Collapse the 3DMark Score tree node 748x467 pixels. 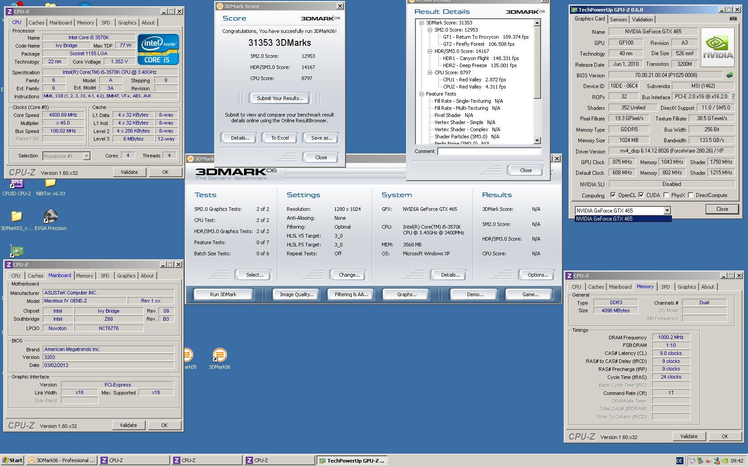(x=421, y=23)
